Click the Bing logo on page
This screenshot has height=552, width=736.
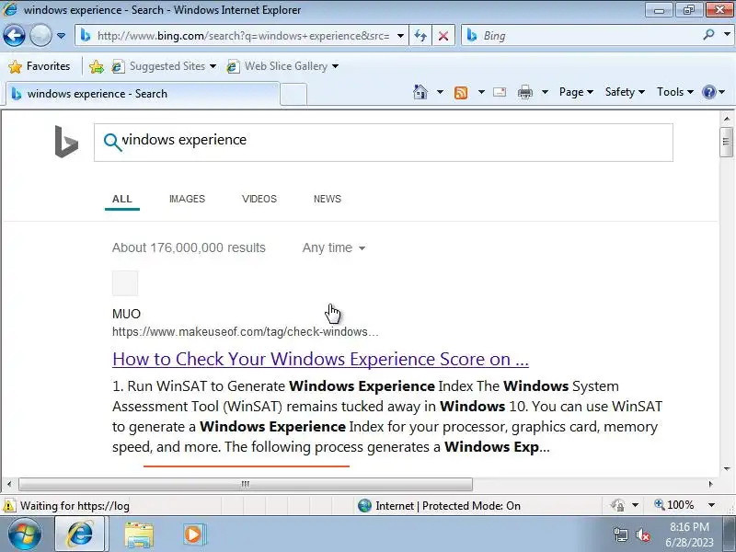[66, 142]
